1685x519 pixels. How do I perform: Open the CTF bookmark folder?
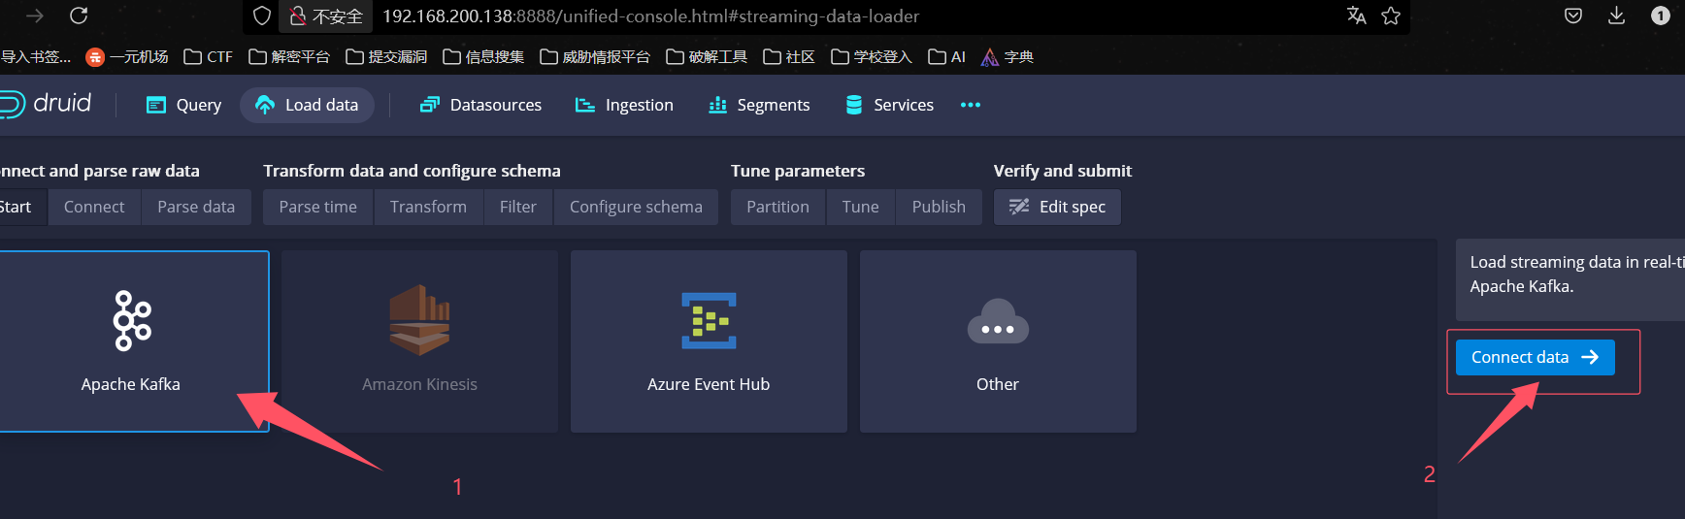209,57
